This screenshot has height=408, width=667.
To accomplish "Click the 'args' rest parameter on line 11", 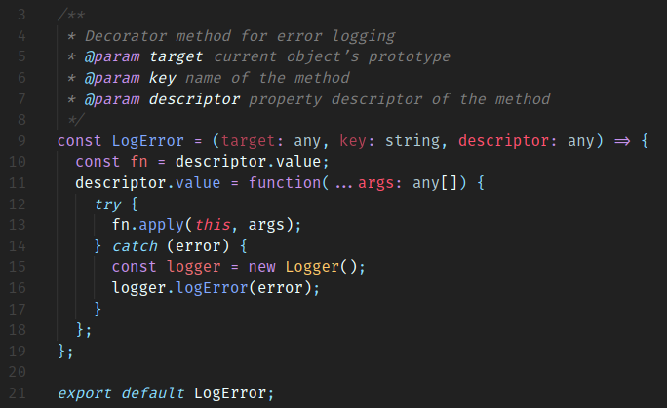I will 375,183.
